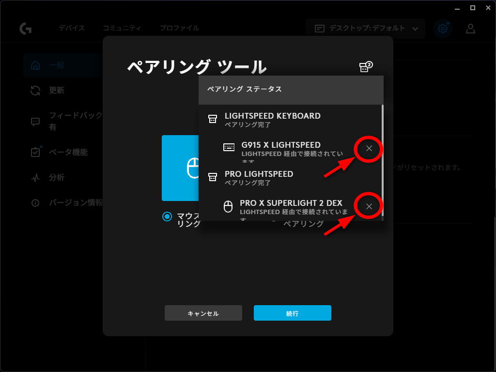Select the blue mouse pairing tile

pos(180,168)
